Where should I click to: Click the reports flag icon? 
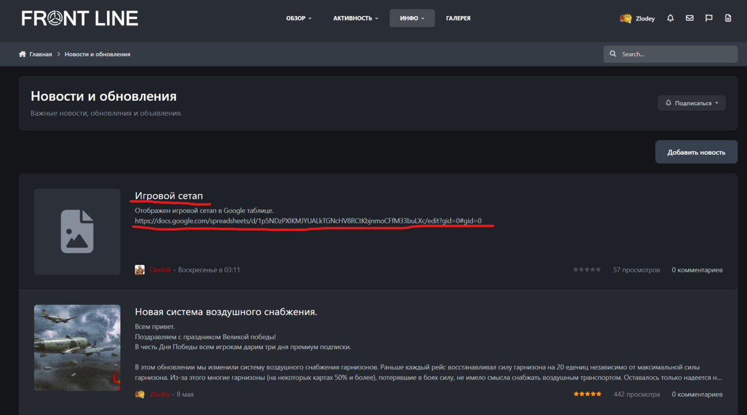pyautogui.click(x=709, y=18)
